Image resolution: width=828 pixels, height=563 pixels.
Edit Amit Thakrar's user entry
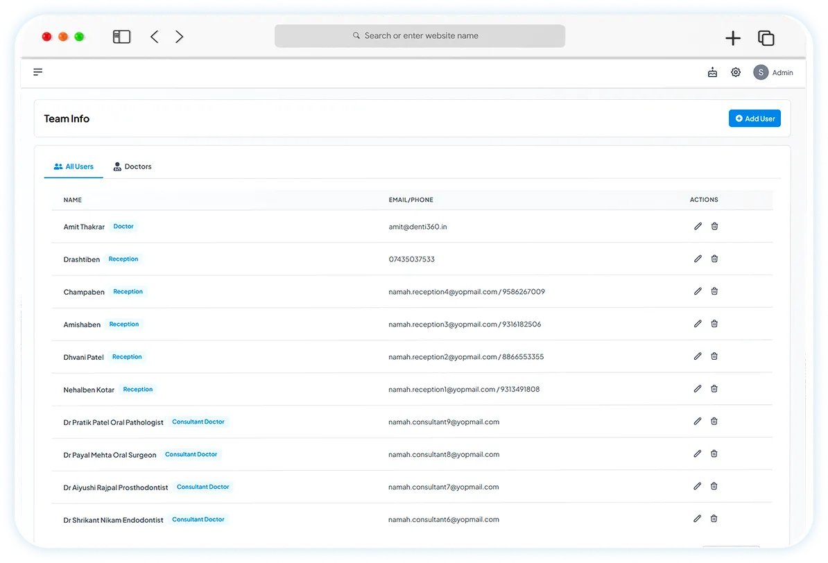coord(698,226)
